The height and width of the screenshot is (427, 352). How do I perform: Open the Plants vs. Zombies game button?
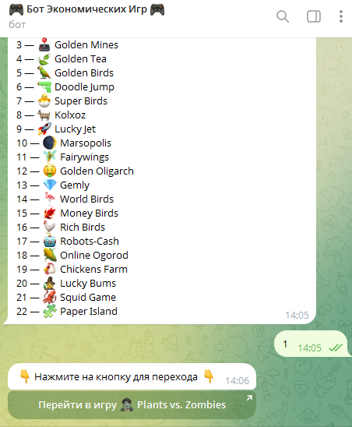tap(132, 405)
